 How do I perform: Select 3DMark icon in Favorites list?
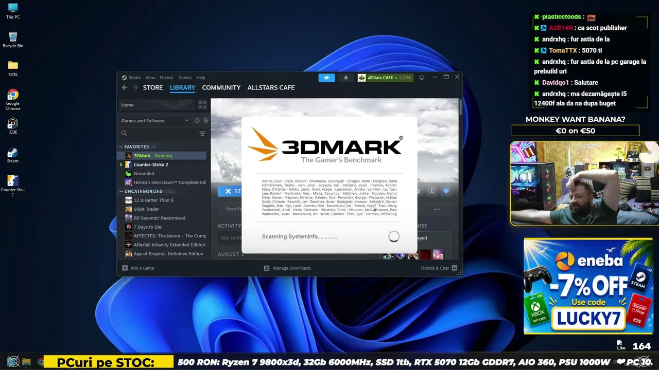(x=129, y=156)
